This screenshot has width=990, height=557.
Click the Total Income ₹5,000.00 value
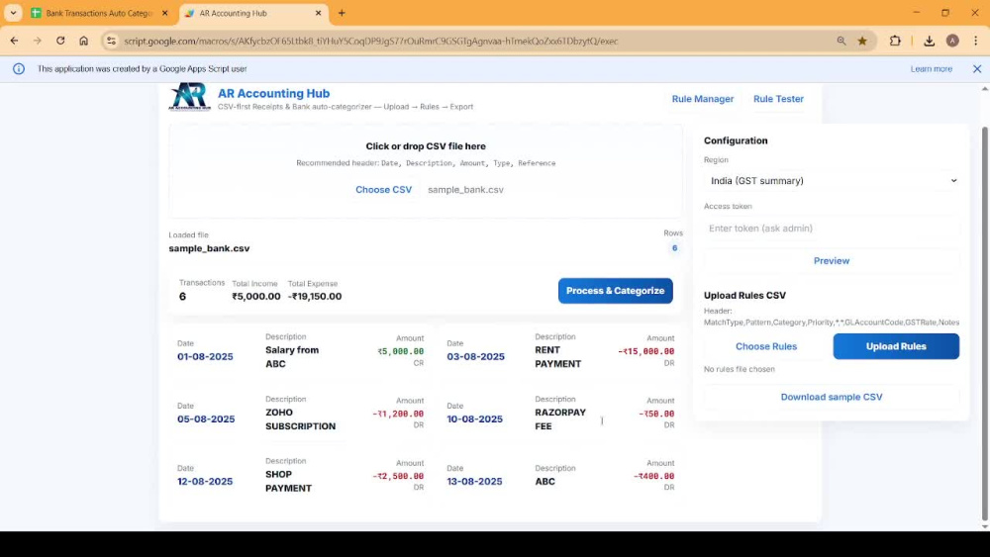coord(255,297)
